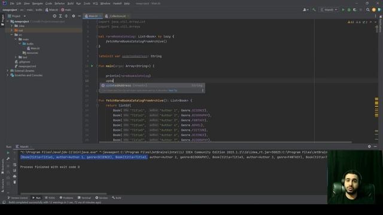Rerun program with green arrow in Run panel
This screenshot has width=383, height=215.
click(x=8, y=153)
